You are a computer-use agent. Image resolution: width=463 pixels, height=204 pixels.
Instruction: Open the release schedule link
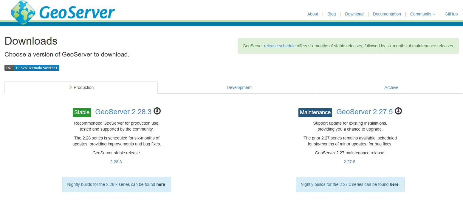point(280,46)
